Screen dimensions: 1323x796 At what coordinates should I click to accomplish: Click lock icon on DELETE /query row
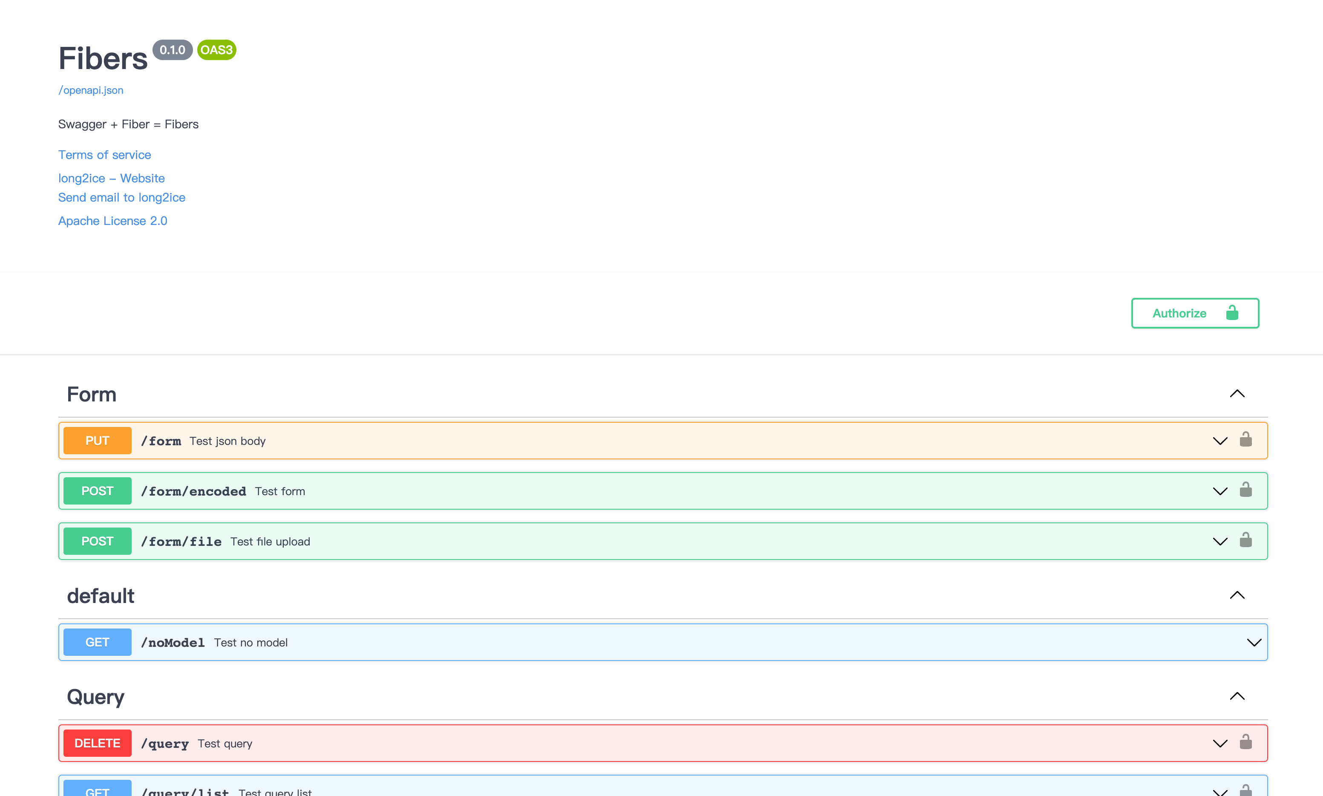click(x=1246, y=742)
